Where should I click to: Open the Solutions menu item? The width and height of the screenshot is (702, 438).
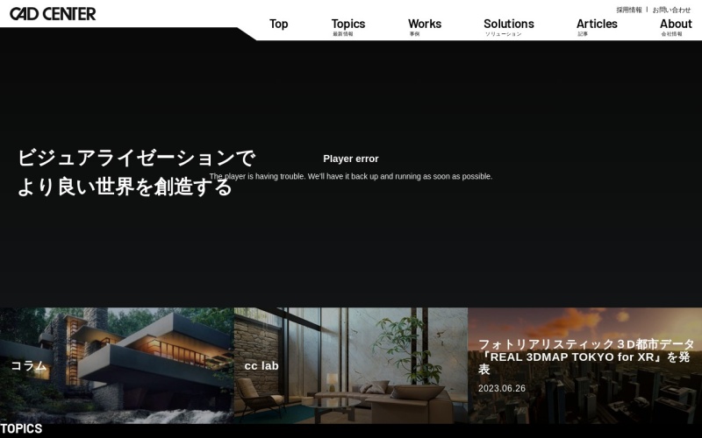[x=509, y=25]
